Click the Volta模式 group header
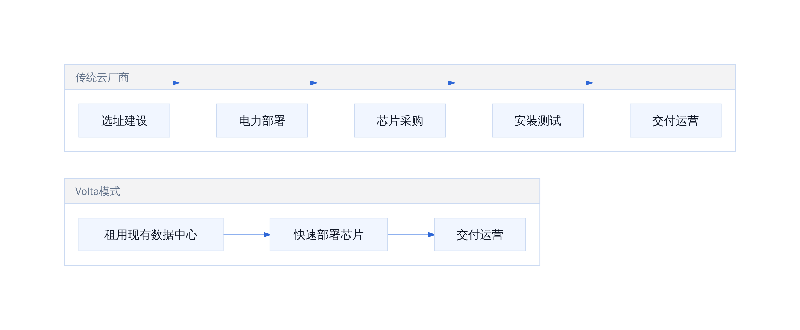 [302, 191]
